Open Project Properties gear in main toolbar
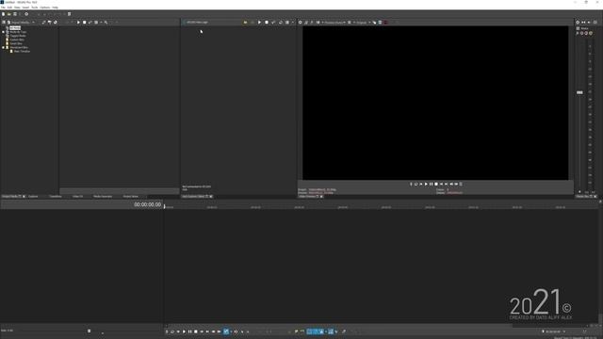 tap(26, 14)
